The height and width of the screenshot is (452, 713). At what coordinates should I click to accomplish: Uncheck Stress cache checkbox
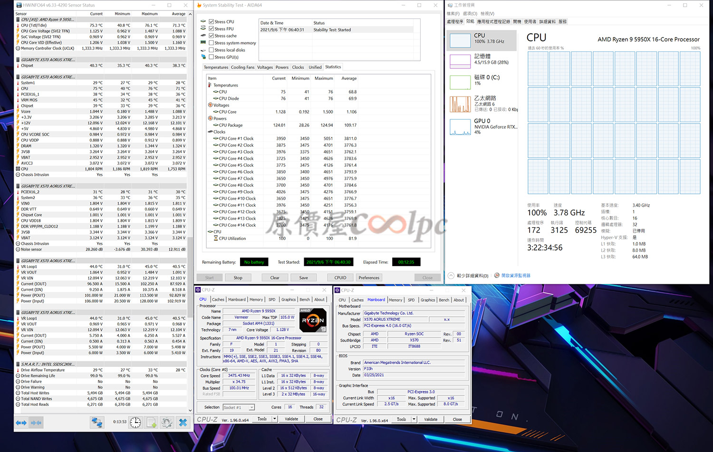coord(211,36)
